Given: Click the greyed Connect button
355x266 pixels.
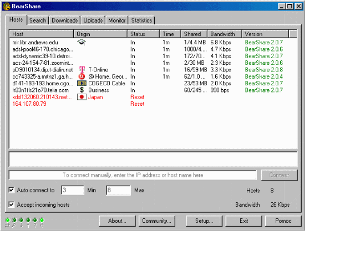Looking at the screenshot, I should click(280, 175).
